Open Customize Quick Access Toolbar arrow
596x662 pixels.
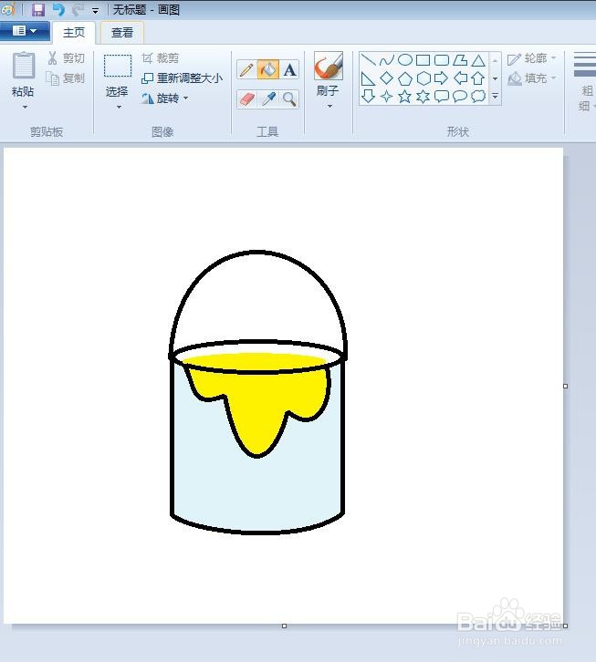point(95,11)
